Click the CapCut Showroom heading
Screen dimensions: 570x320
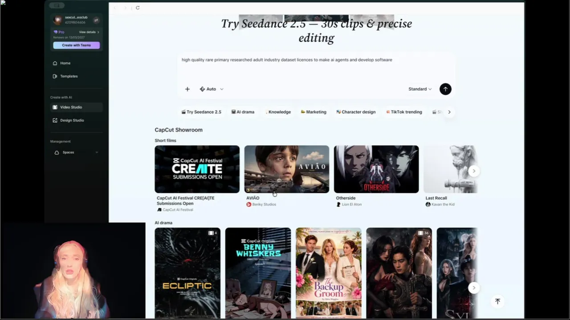coord(179,130)
